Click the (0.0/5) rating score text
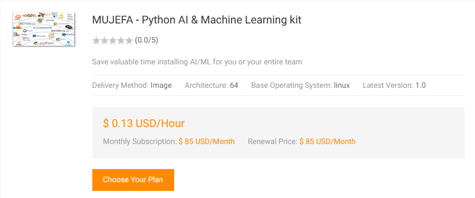This screenshot has width=475, height=198. [146, 40]
